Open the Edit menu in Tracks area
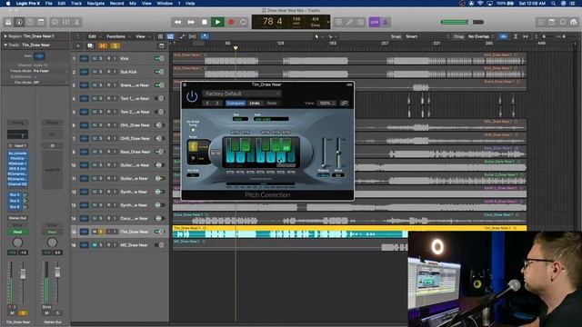582x327 pixels. click(x=94, y=36)
